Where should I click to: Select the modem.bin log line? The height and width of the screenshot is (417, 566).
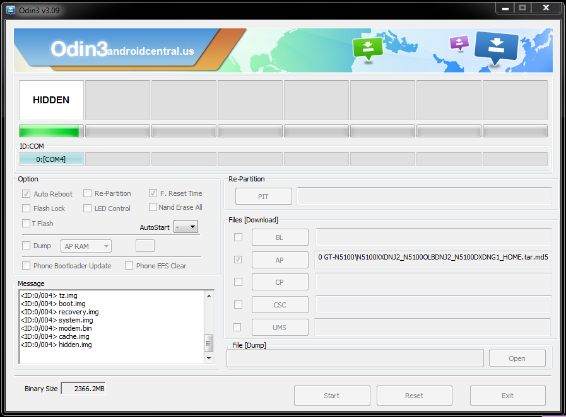point(56,328)
